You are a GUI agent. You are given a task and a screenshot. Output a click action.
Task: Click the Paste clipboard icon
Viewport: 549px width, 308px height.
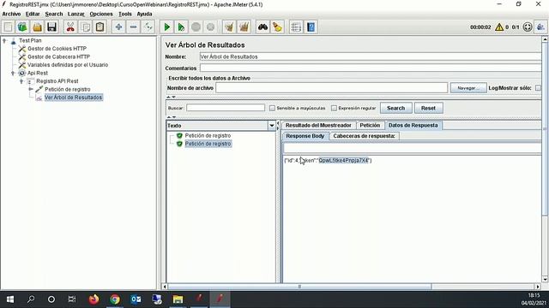(x=100, y=27)
